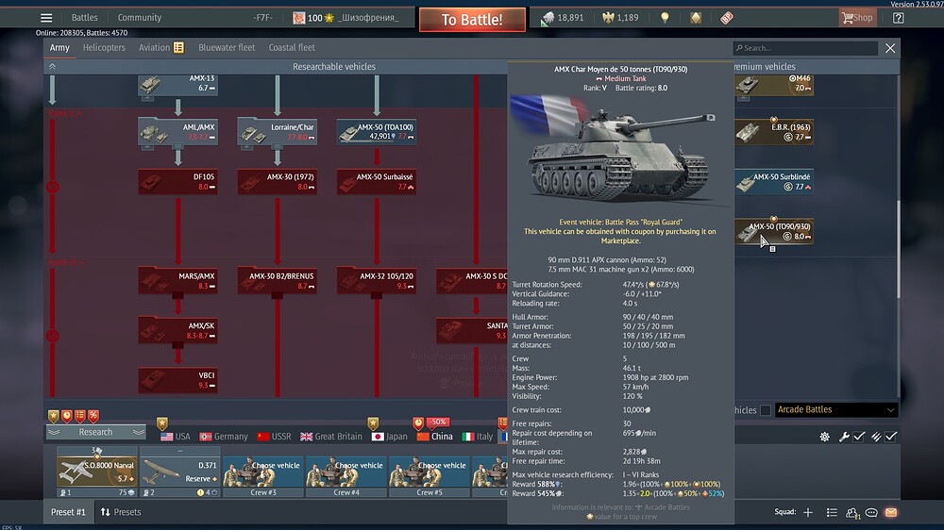Click the Shop cart button
Screen dimensions: 944x530
pyautogui.click(x=856, y=18)
